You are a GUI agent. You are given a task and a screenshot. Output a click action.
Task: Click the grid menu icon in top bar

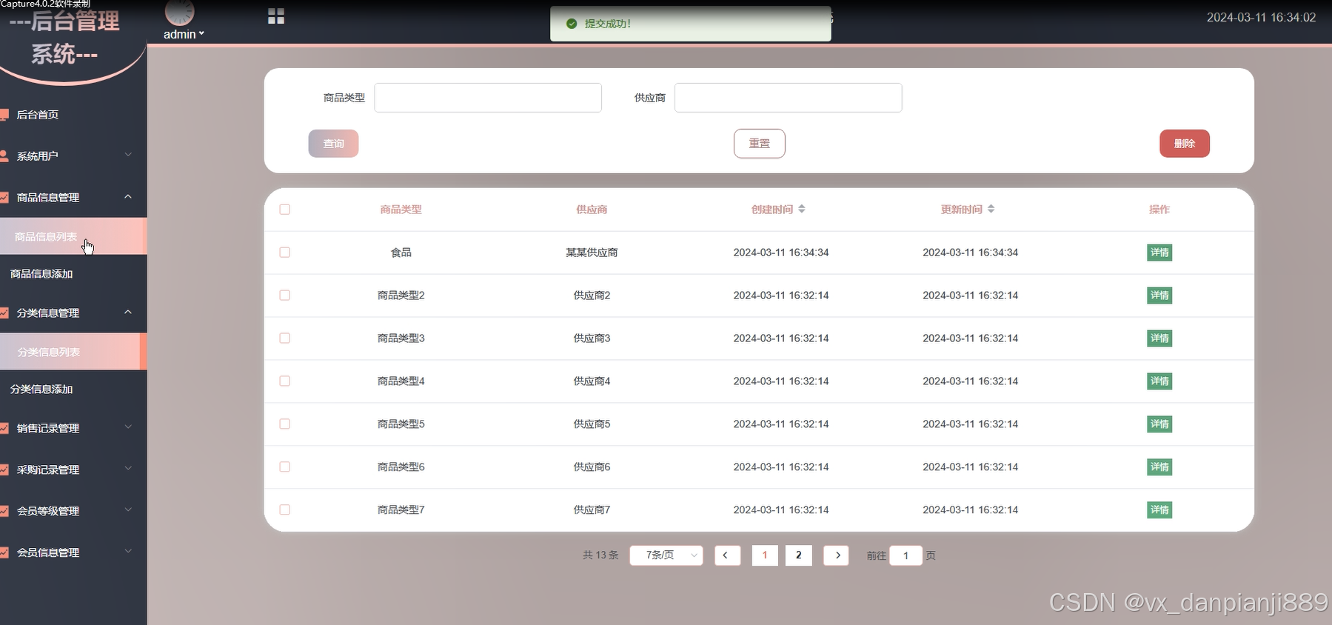point(276,16)
